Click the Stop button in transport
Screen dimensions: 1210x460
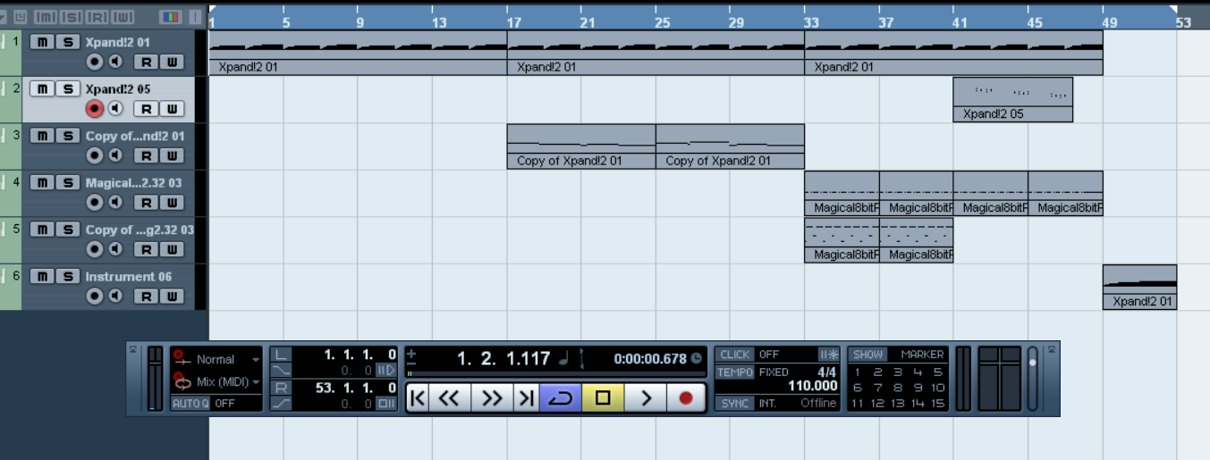pyautogui.click(x=604, y=398)
